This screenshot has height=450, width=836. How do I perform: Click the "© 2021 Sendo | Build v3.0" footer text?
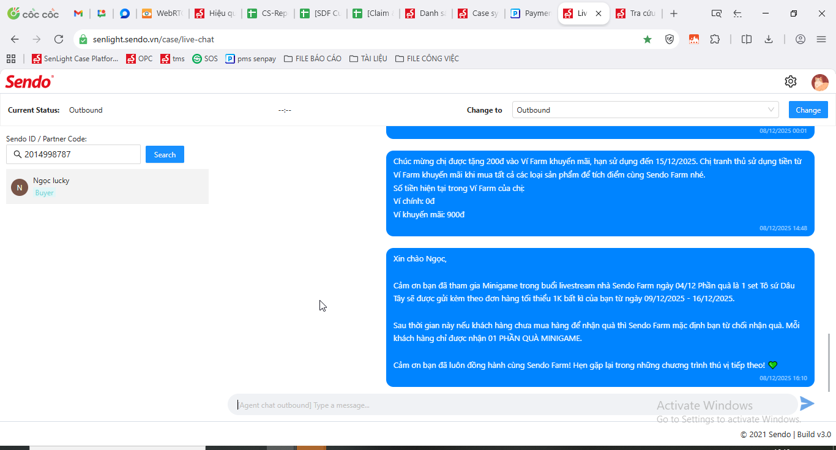(x=786, y=435)
